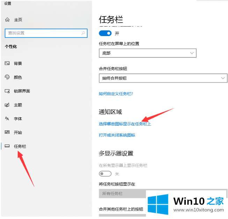Viewport: 228px width, 219px height.
Task: Turn off the enabled blue toggle
Action: [x=105, y=33]
